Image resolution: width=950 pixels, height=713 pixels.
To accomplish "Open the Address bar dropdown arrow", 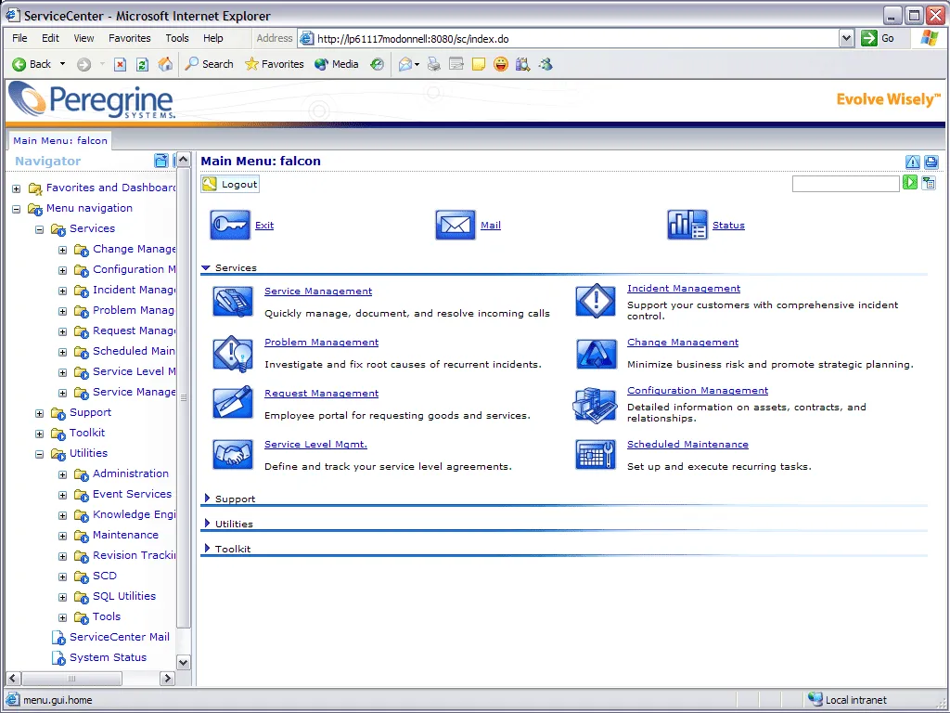I will 846,39.
